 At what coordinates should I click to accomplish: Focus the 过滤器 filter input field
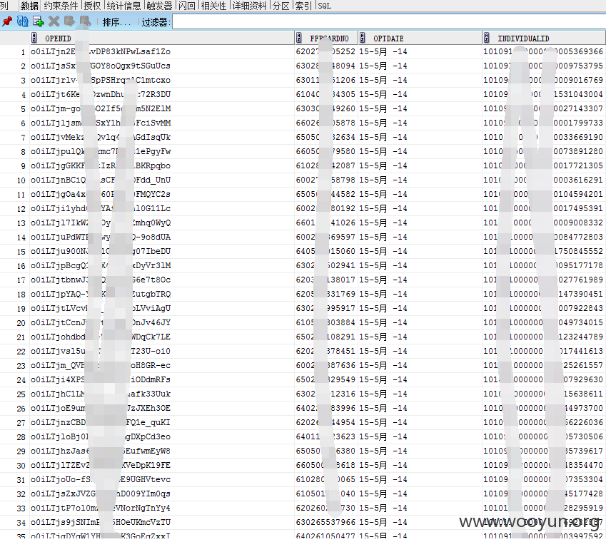tap(389, 22)
